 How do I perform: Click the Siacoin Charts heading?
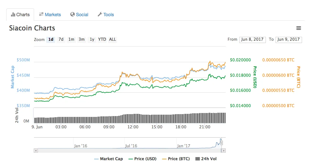(32, 28)
